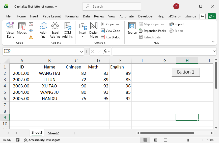Expand the Insert controls dropdown
219x143 pixels.
click(x=83, y=36)
